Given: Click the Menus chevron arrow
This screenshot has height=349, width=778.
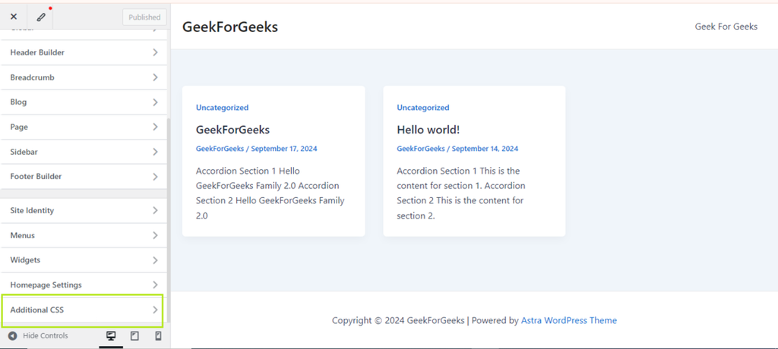Looking at the screenshot, I should (155, 235).
